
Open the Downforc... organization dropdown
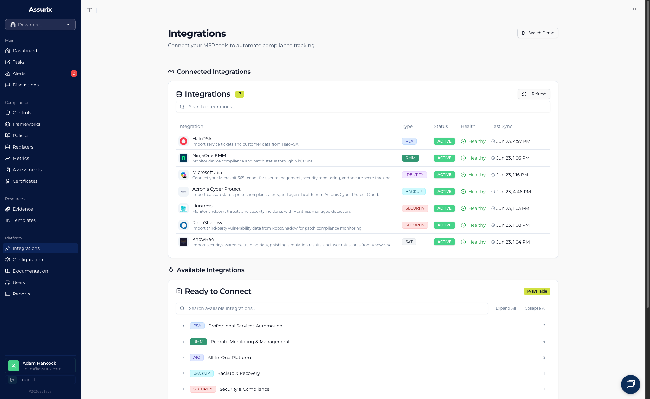coord(40,25)
